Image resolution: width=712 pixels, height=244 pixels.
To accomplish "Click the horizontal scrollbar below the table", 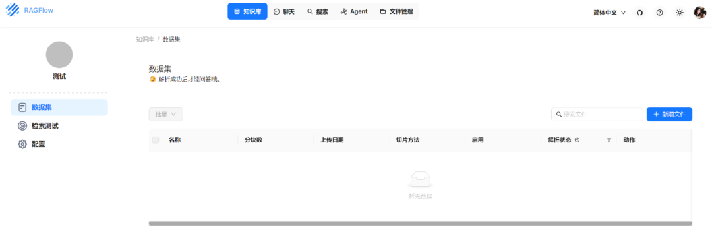I will 421,223.
